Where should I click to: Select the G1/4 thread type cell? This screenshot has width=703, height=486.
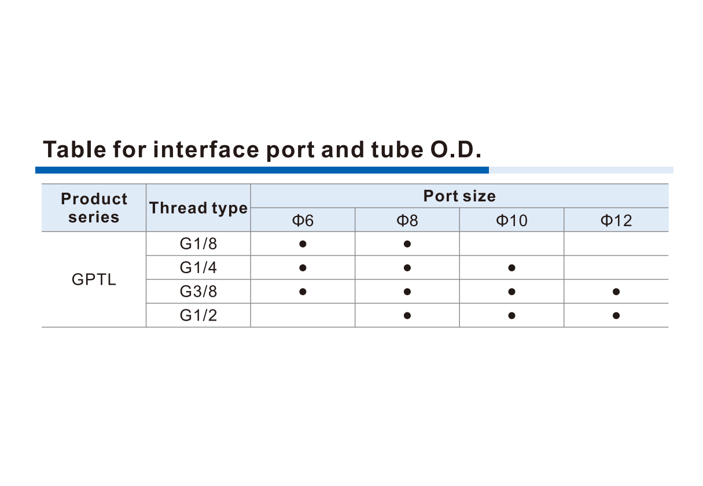click(198, 268)
